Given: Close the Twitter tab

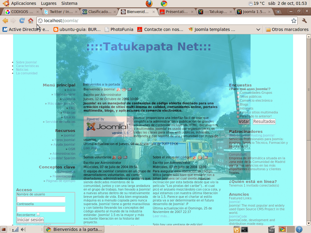Looking at the screenshot, I should 76,12.
